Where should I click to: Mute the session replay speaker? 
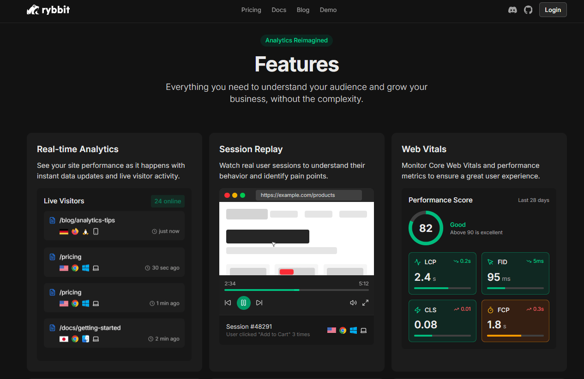click(353, 302)
